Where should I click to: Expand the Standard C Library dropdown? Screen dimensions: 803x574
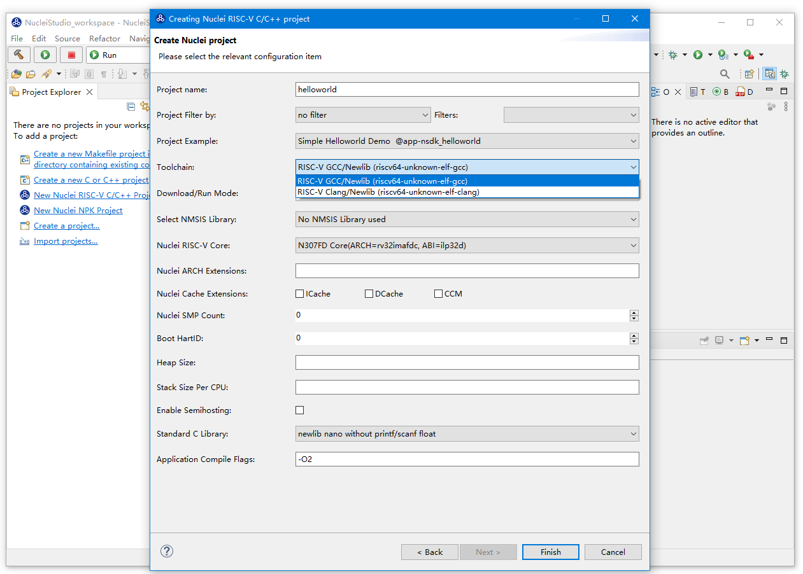click(x=467, y=434)
